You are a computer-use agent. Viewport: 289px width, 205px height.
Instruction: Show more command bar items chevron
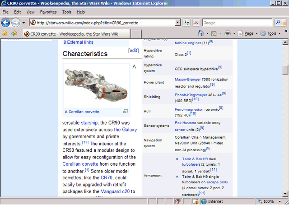coord(286,31)
